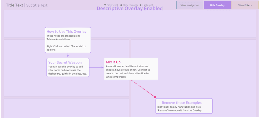Open the View Filters panel

245,5
